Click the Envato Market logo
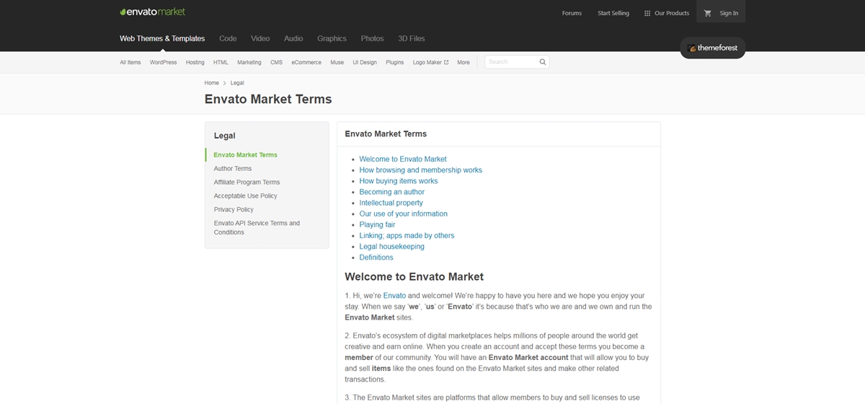Viewport: 865px width, 404px height. pos(152,12)
